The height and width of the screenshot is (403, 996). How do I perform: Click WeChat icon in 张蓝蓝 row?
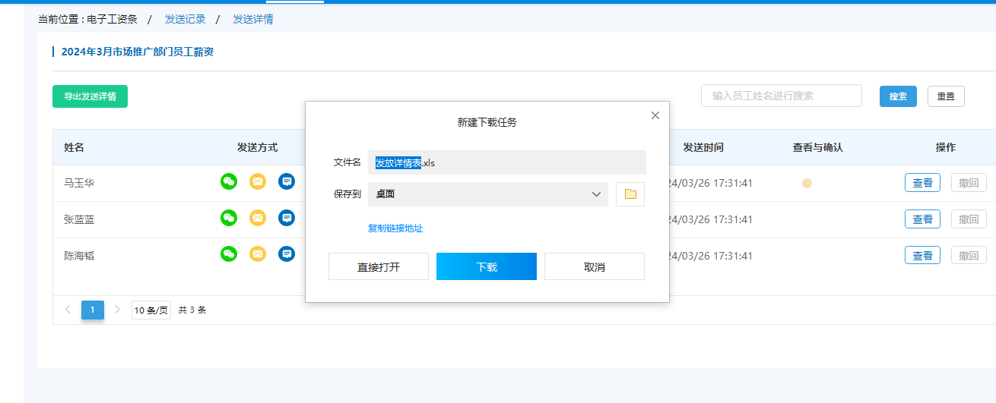pos(229,218)
